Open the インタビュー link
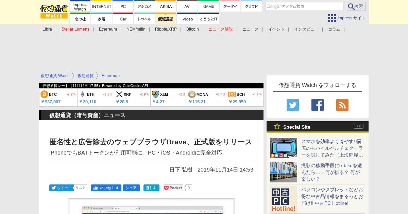This screenshot has width=408, height=214. 306,29
